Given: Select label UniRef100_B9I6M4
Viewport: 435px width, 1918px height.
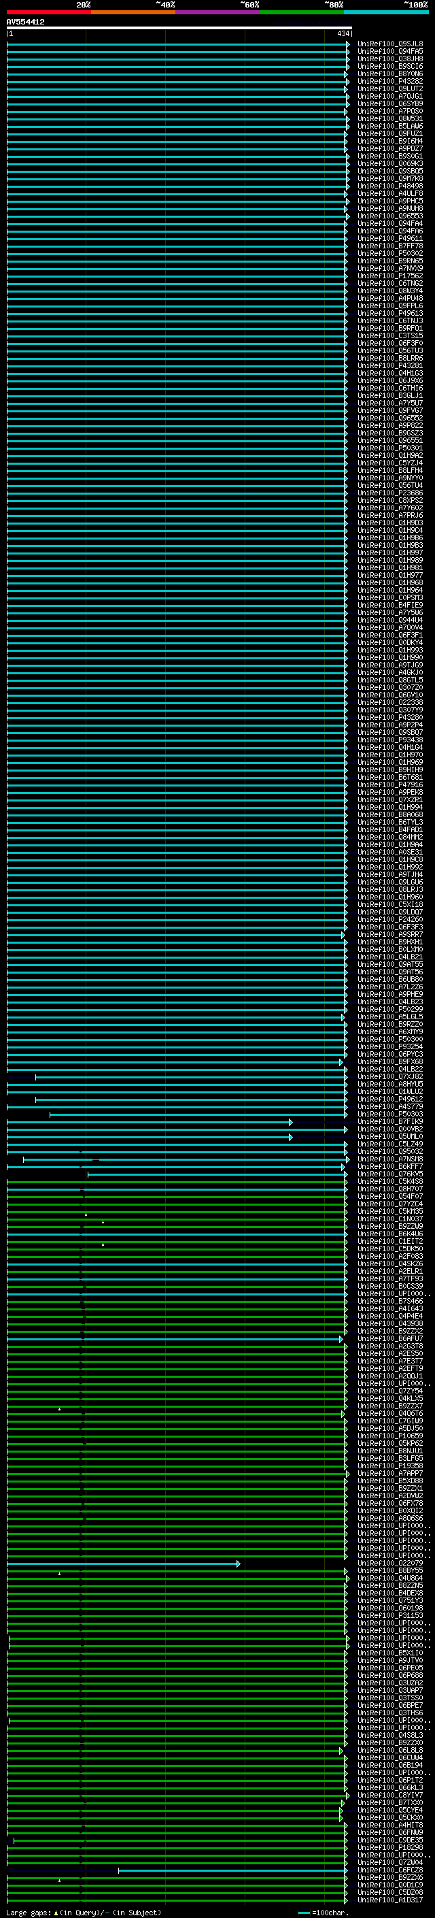Looking at the screenshot, I should click(x=389, y=141).
